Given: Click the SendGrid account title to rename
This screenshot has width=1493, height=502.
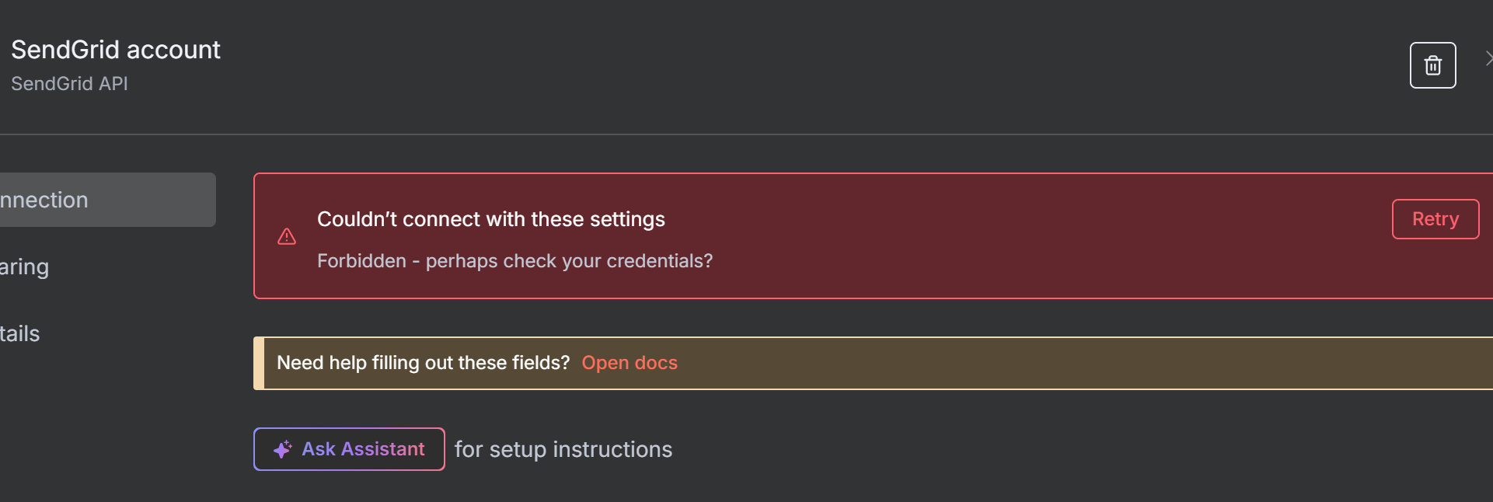Looking at the screenshot, I should [116, 50].
